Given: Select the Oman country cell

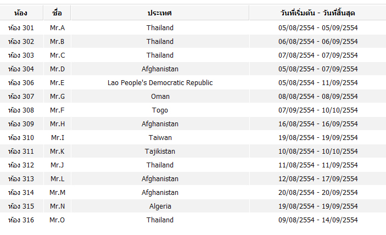Looking at the screenshot, I should point(160,96).
